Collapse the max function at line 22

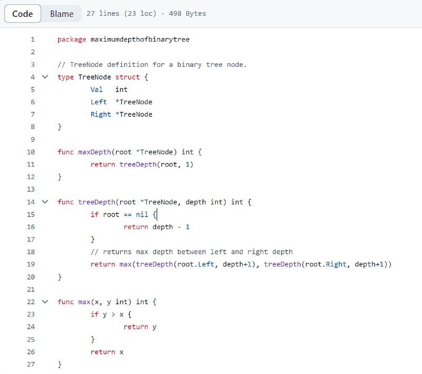point(45,302)
